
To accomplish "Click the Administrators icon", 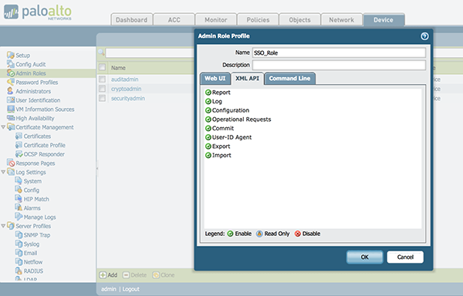I will (x=11, y=91).
